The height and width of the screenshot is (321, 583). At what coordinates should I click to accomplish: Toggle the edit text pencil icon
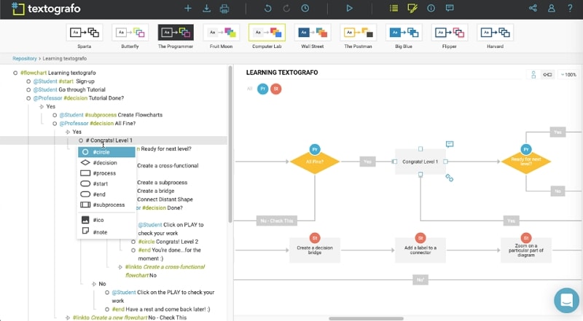tap(412, 8)
